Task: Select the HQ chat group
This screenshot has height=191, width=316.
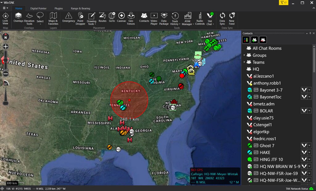Action: pyautogui.click(x=256, y=69)
